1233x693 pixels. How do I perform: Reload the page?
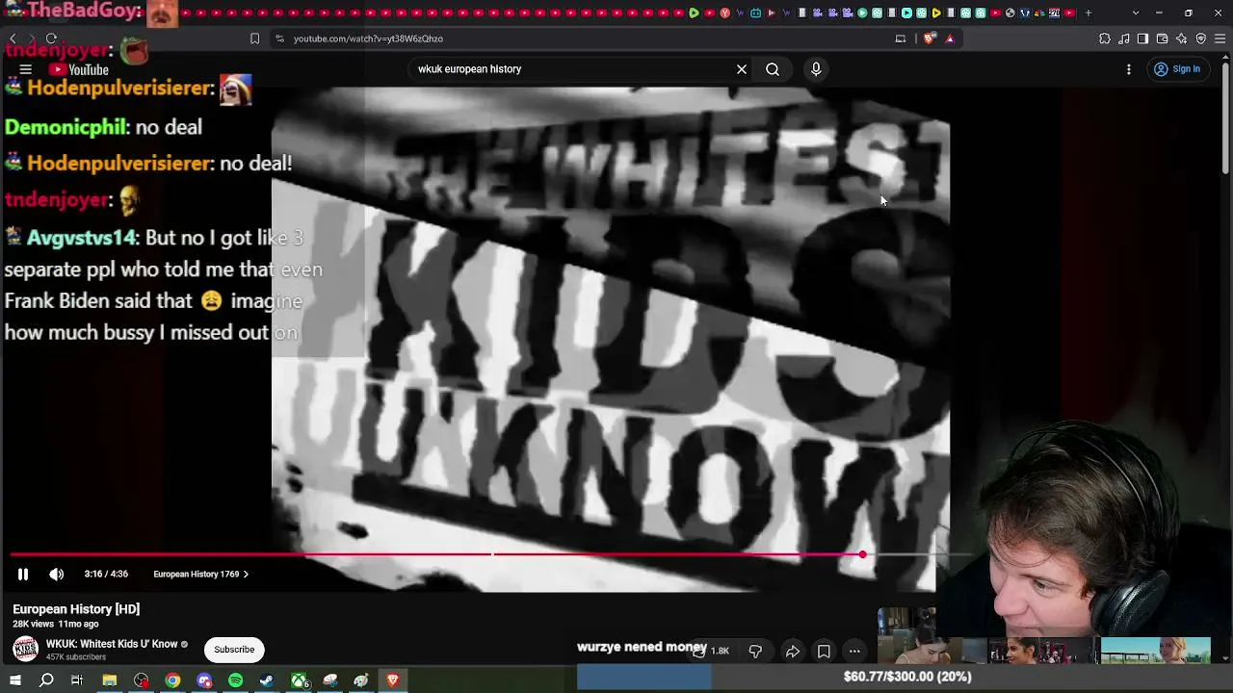pyautogui.click(x=51, y=38)
